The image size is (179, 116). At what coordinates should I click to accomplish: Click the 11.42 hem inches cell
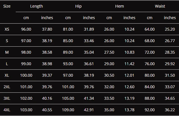pos(130,64)
